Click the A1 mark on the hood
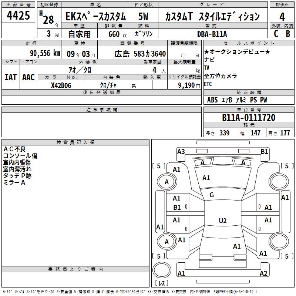The image size is (296, 296). pos(206,178)
